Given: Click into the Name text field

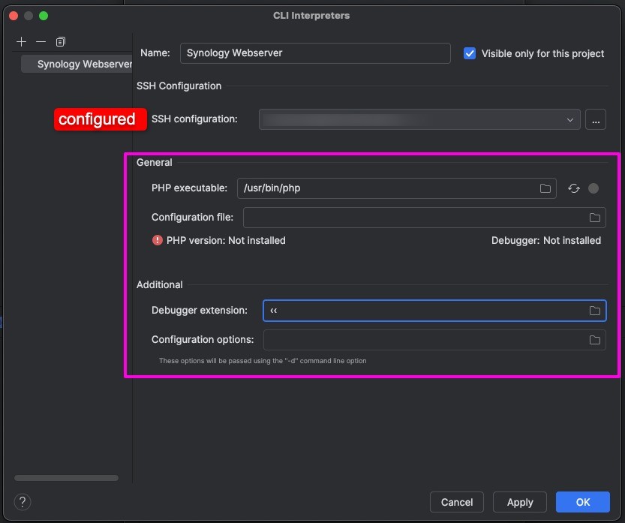Looking at the screenshot, I should pos(315,53).
